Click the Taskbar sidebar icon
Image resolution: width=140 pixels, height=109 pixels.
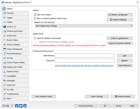[x=5, y=22]
